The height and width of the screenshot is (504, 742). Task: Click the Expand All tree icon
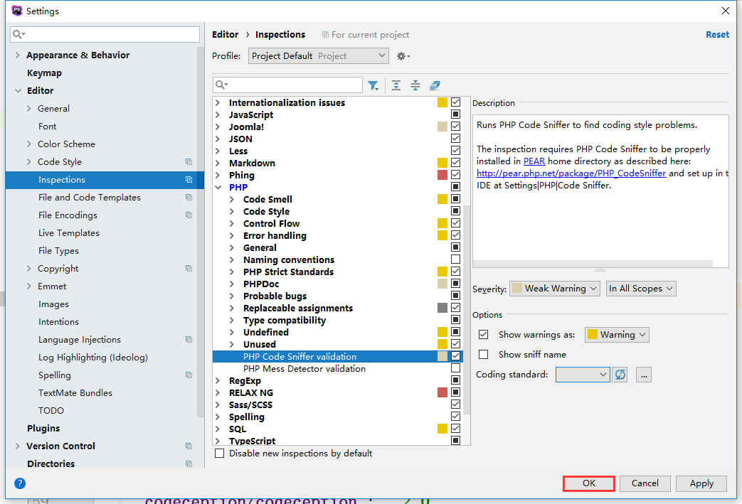[396, 86]
